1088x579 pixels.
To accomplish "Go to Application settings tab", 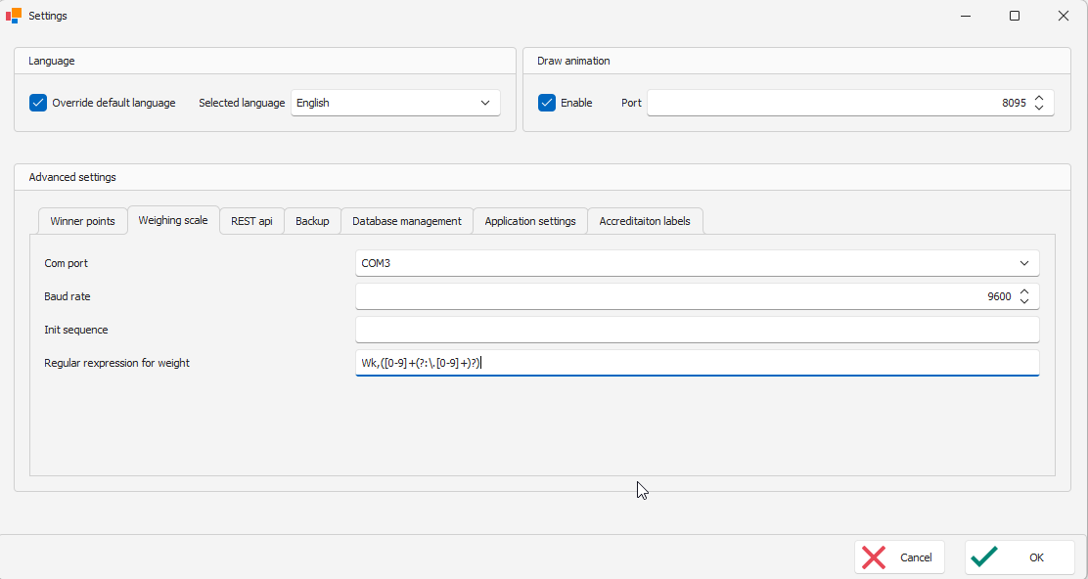I will (x=530, y=221).
